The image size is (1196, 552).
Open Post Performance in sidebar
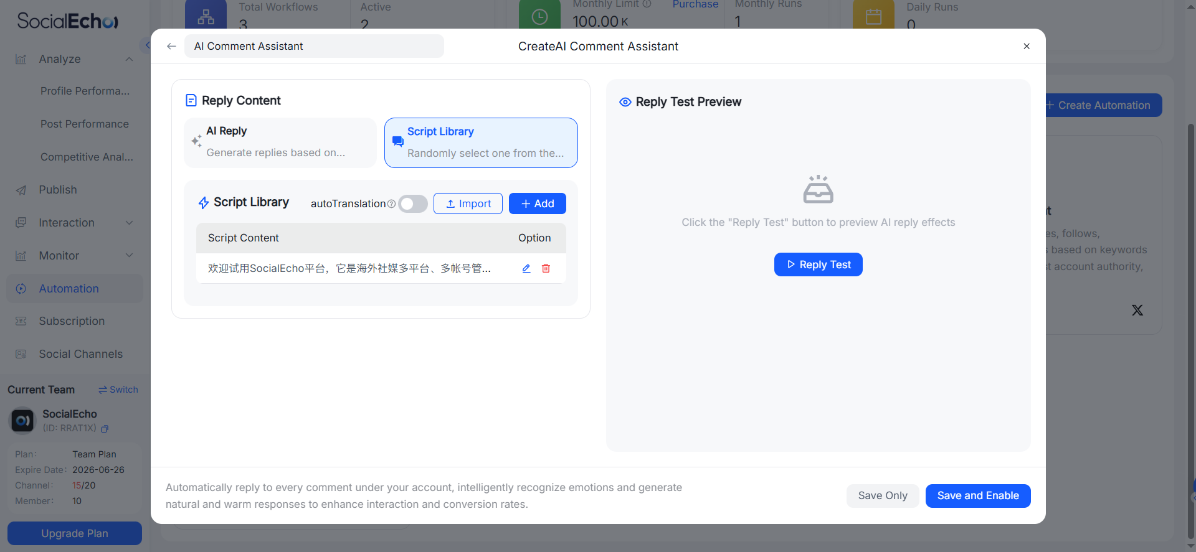(85, 124)
